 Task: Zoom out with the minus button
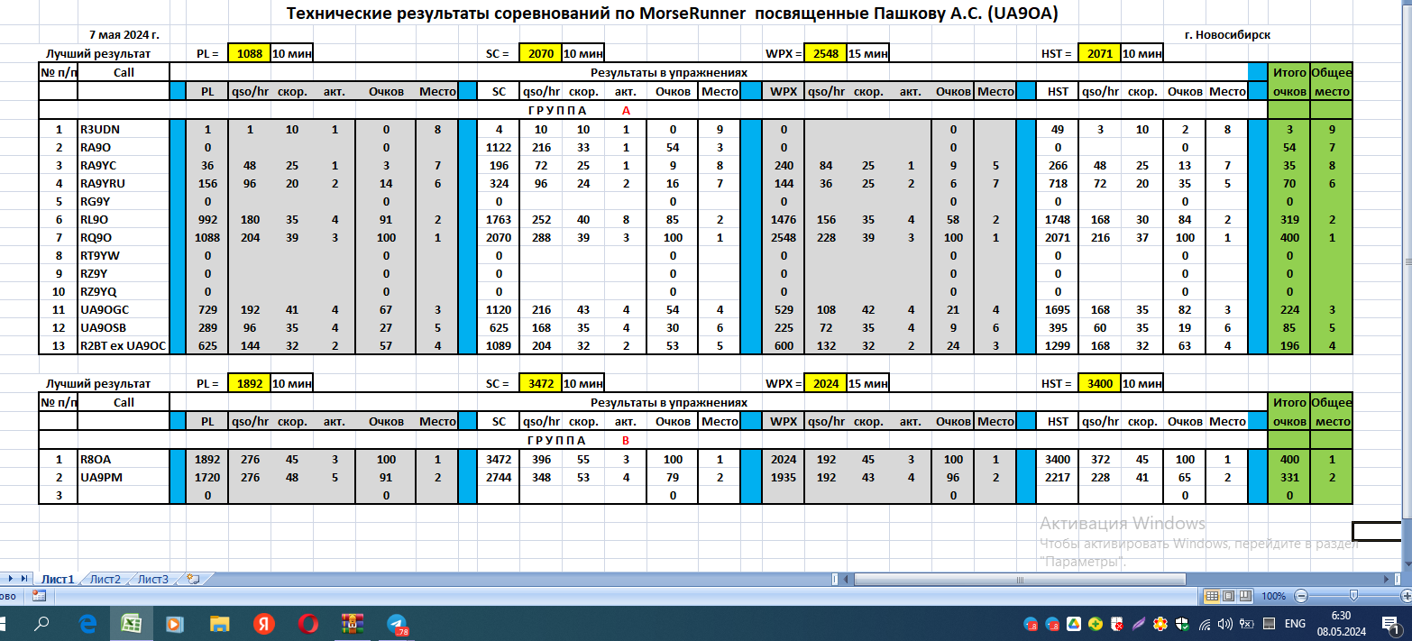(x=1299, y=596)
